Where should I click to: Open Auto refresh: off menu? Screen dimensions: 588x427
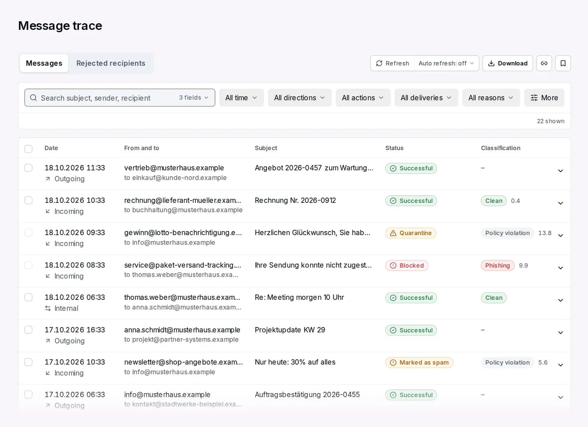pyautogui.click(x=446, y=63)
